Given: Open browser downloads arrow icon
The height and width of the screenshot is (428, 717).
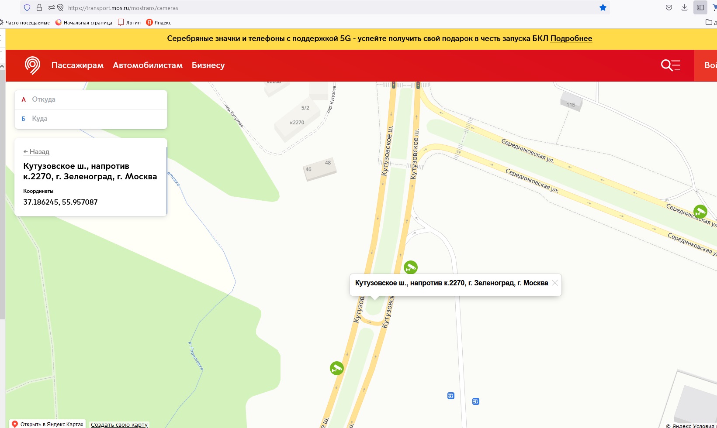Looking at the screenshot, I should click(x=684, y=7).
